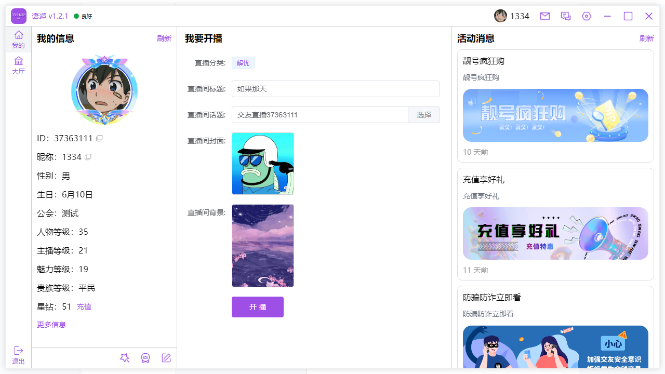
Task: Open the settings gear icon
Action: [586, 16]
